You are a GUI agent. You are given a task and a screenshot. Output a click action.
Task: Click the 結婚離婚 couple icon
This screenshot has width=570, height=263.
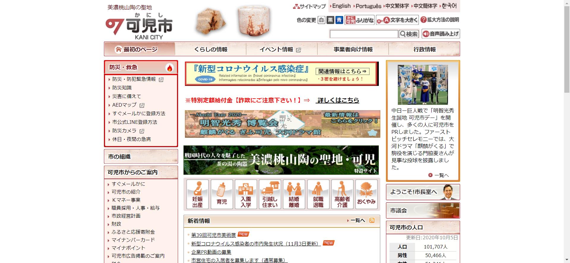(294, 194)
